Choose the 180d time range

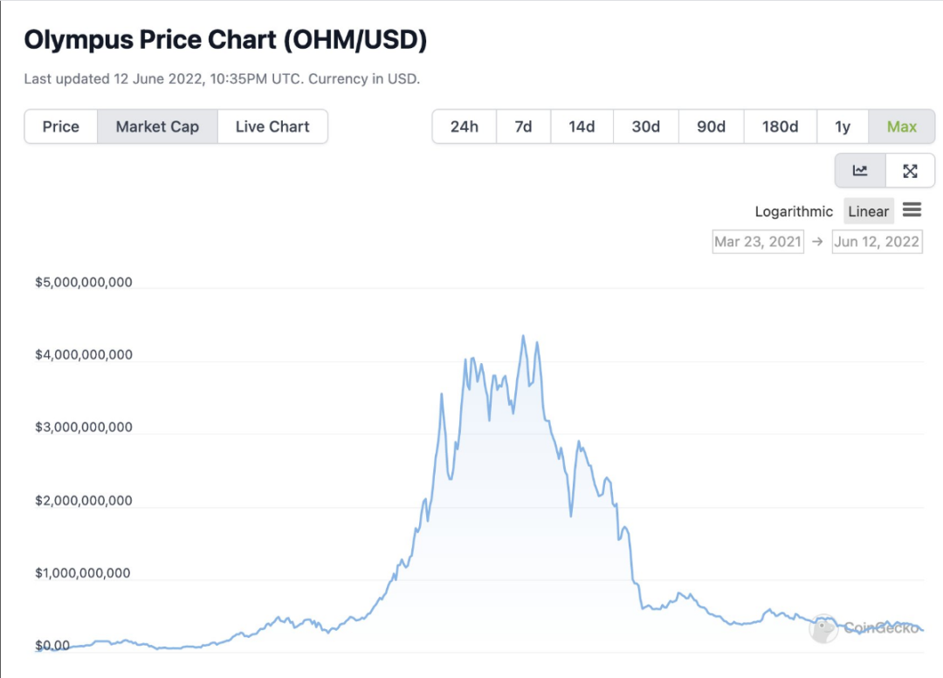tap(780, 127)
